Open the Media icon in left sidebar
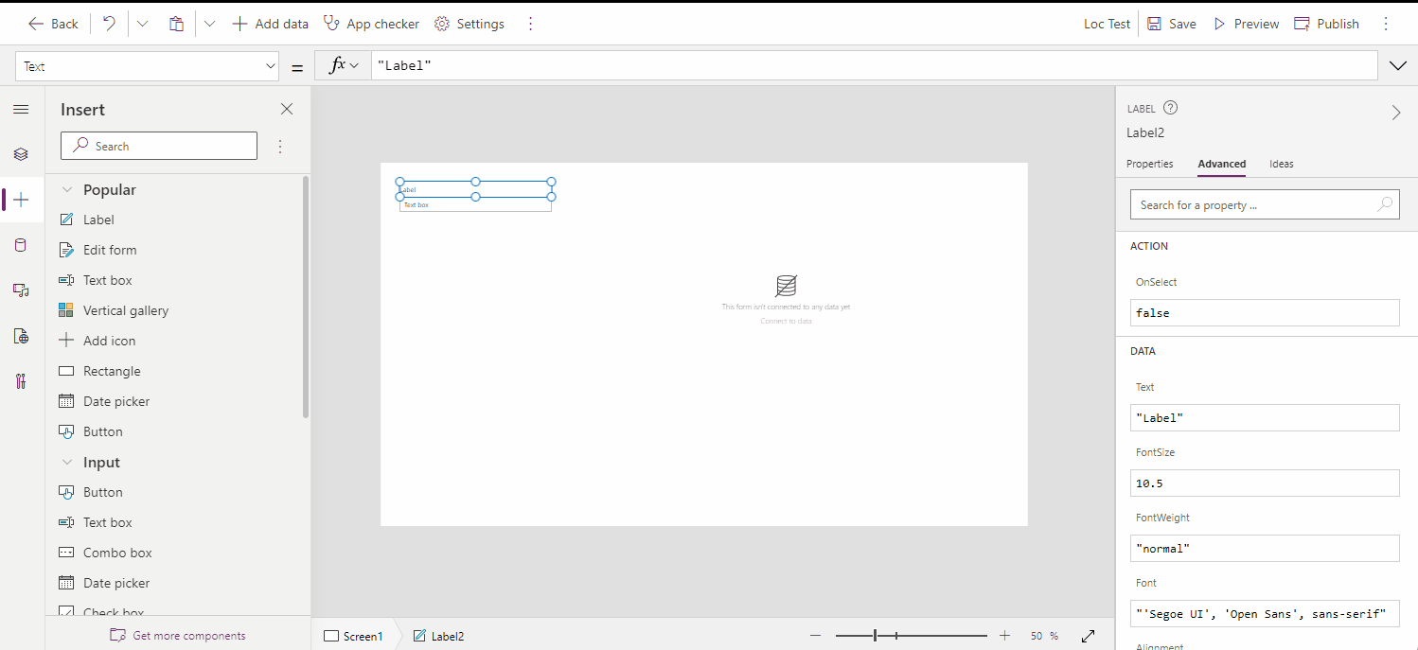 click(x=21, y=290)
